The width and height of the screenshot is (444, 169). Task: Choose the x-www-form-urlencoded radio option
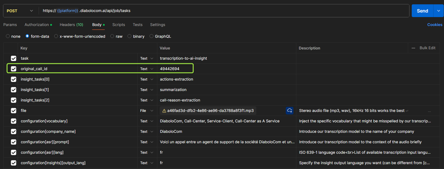click(x=56, y=36)
